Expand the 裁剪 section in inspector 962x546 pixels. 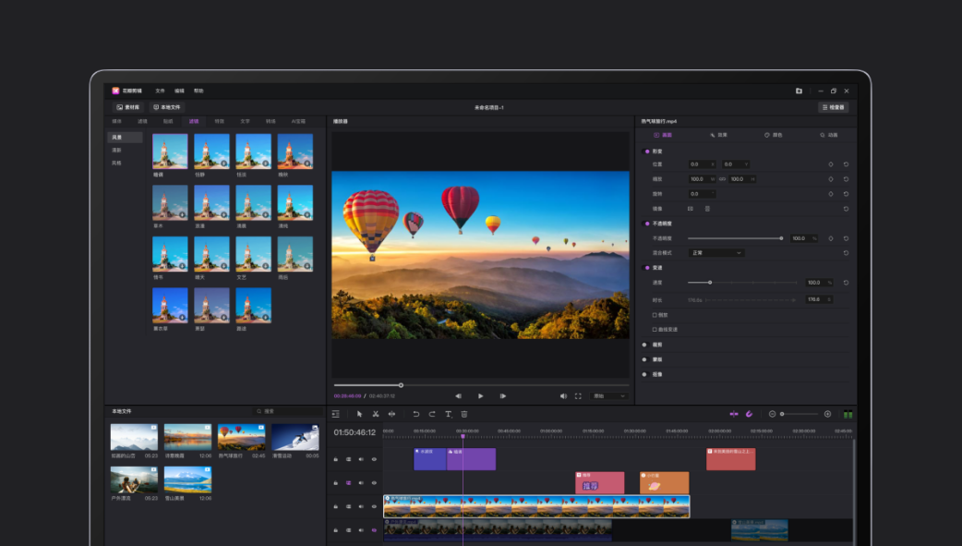click(x=657, y=345)
